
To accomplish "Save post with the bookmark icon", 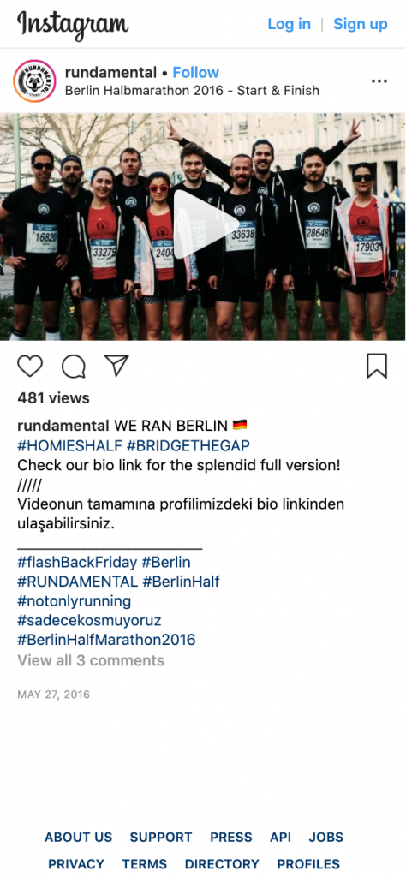I will coord(377,367).
